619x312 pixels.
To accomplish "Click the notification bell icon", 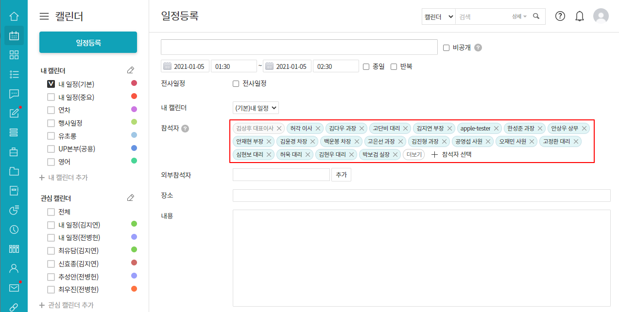I will pos(579,16).
